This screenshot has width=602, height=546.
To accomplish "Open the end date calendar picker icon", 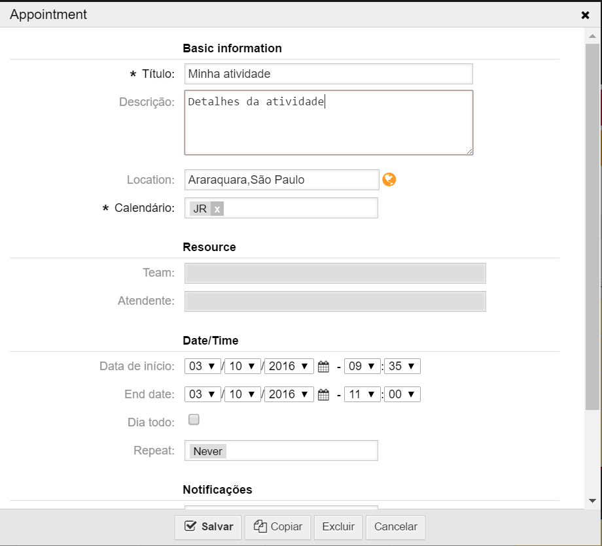I will coord(323,395).
